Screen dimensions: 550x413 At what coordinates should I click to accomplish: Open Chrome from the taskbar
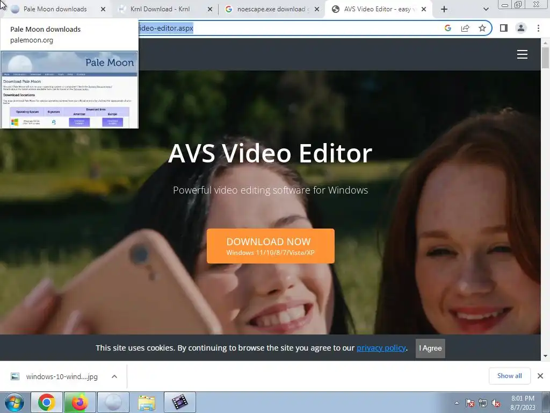tap(47, 402)
